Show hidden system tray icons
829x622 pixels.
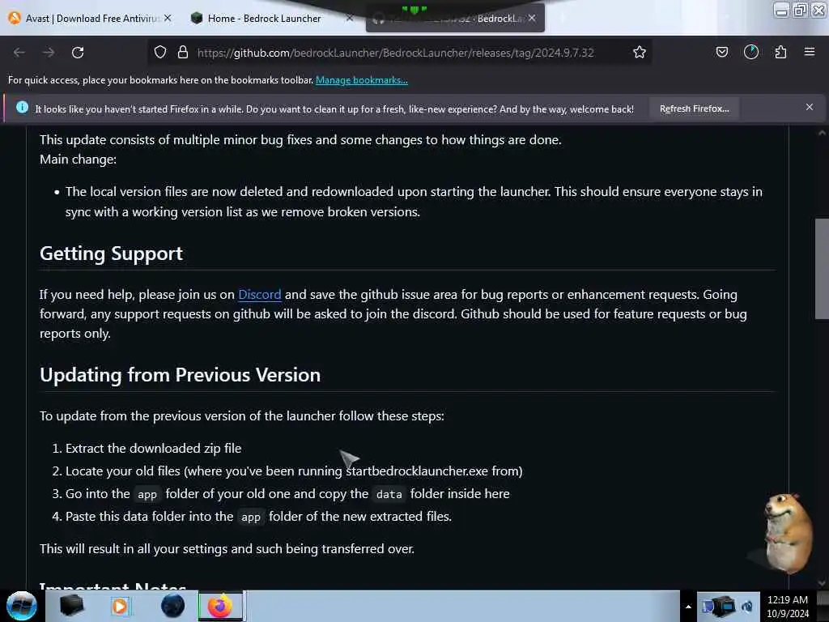click(x=688, y=607)
